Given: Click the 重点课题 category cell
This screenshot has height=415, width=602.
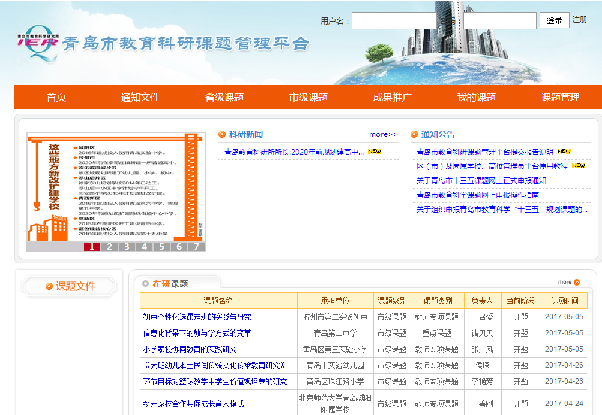Looking at the screenshot, I should (x=437, y=333).
